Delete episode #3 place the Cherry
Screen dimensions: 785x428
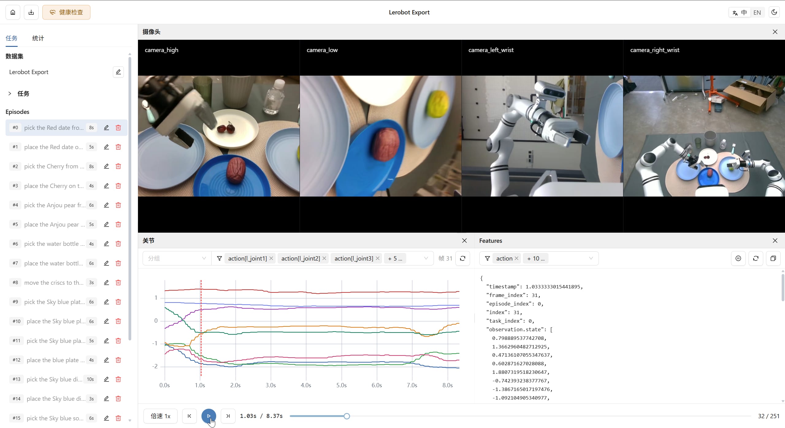118,186
